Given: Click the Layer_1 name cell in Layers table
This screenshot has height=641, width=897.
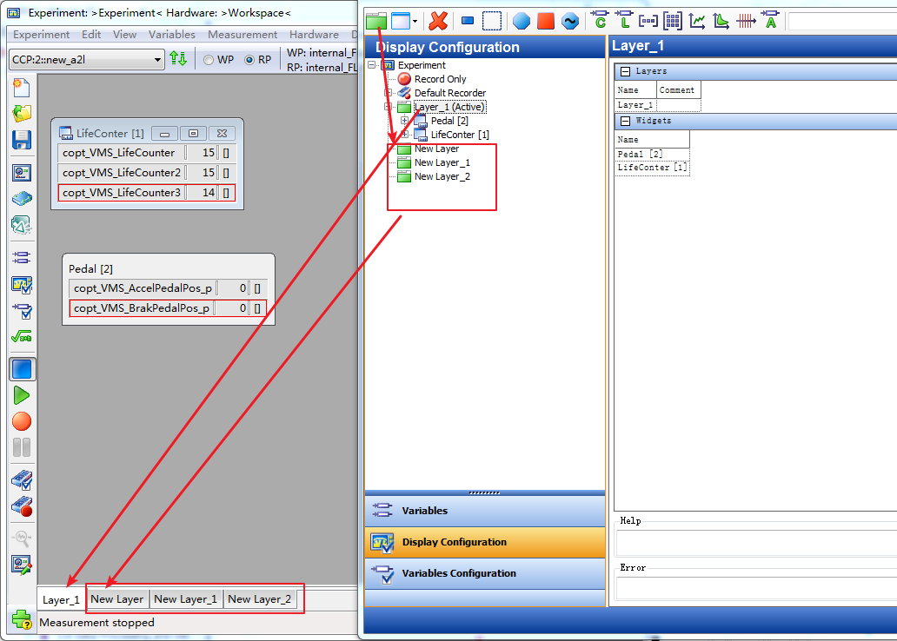Looking at the screenshot, I should pyautogui.click(x=635, y=105).
